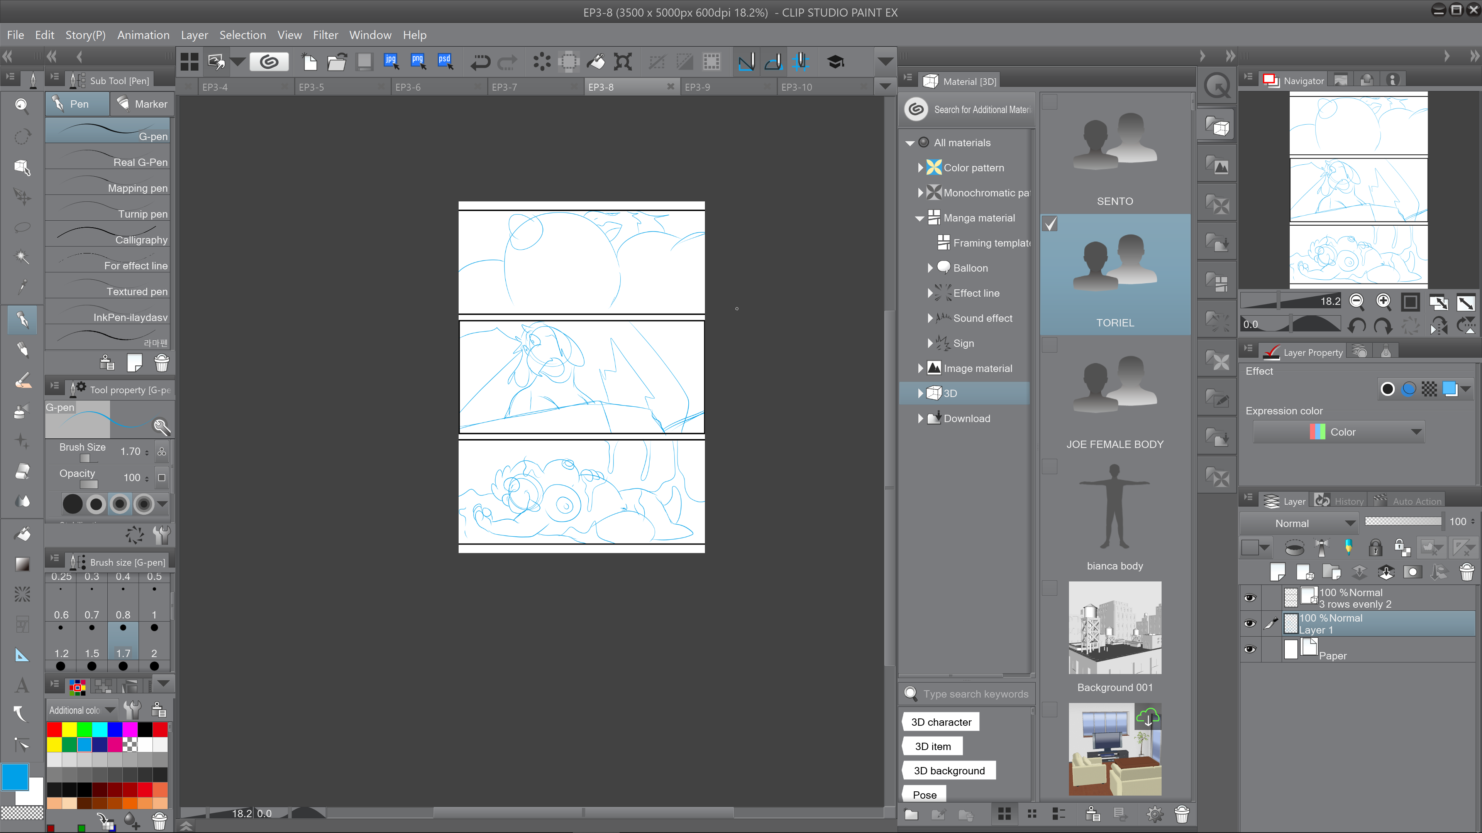Hide the Paper layer

[x=1250, y=649]
